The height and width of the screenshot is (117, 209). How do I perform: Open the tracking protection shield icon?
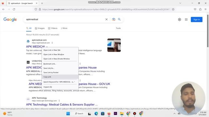pos(36,9)
